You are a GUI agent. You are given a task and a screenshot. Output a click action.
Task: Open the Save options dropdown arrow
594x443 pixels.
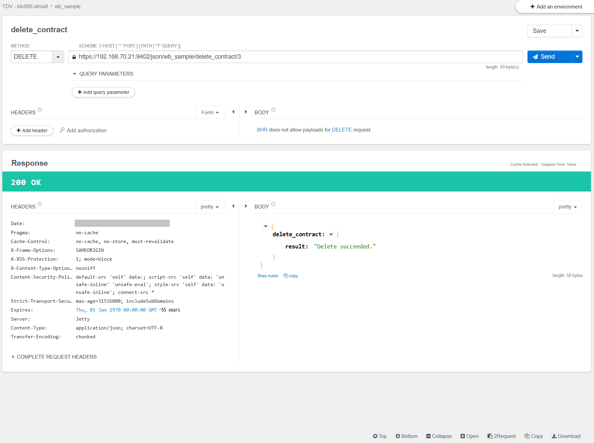(x=577, y=31)
